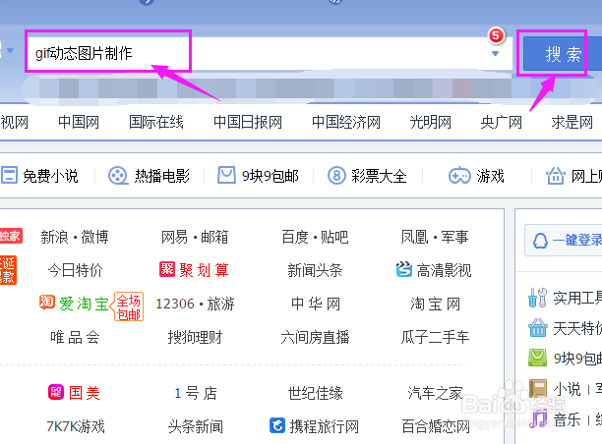
Task: Open 六间房直播 link
Action: [x=315, y=337]
